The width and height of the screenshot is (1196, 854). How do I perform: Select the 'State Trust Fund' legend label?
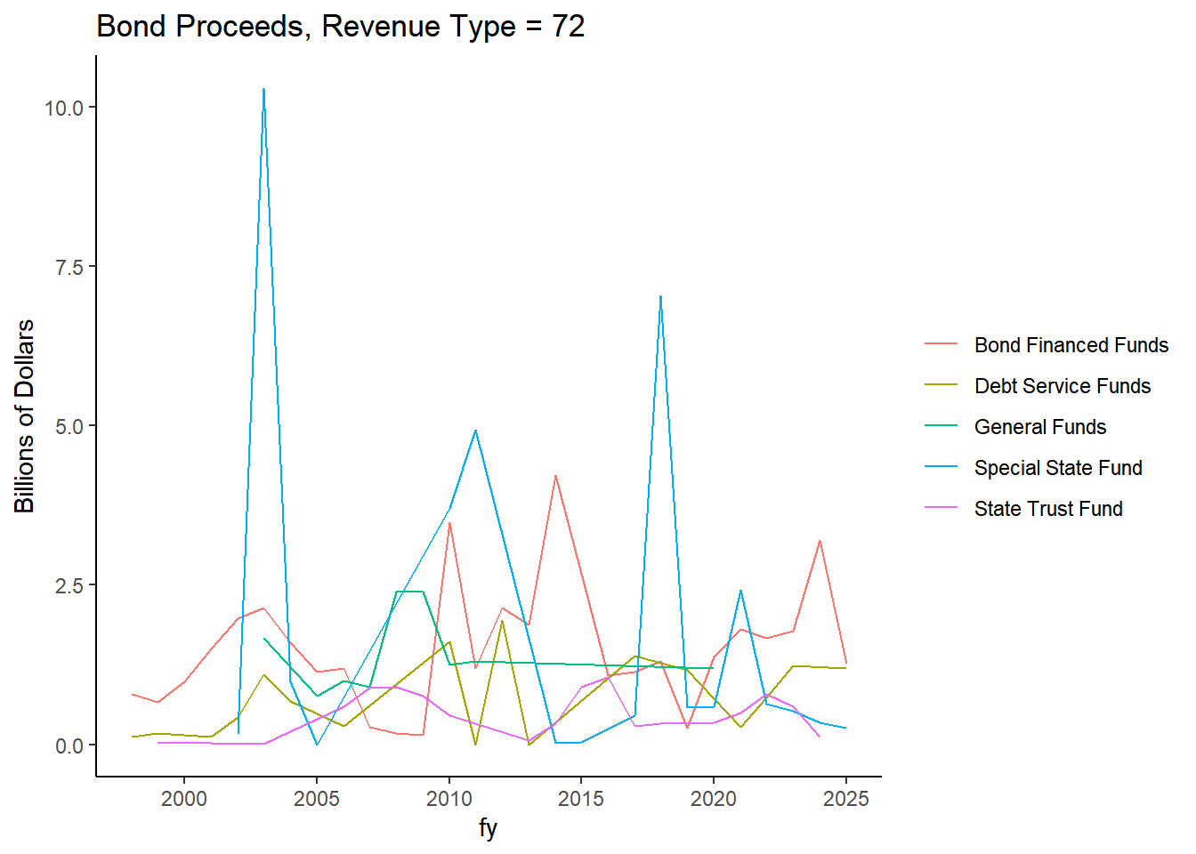(x=1048, y=509)
